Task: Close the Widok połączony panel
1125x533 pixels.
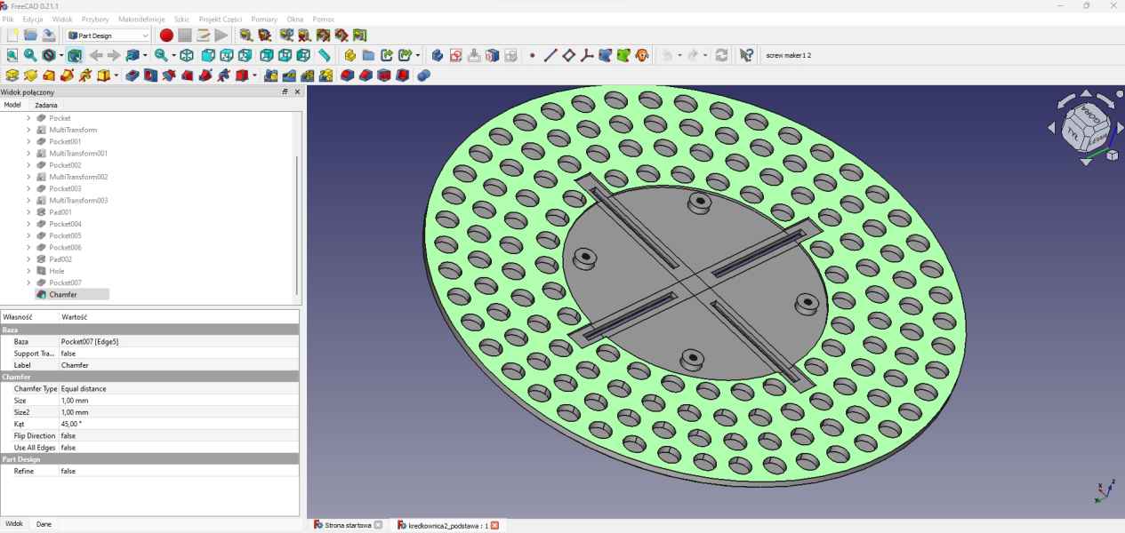Action: [297, 91]
